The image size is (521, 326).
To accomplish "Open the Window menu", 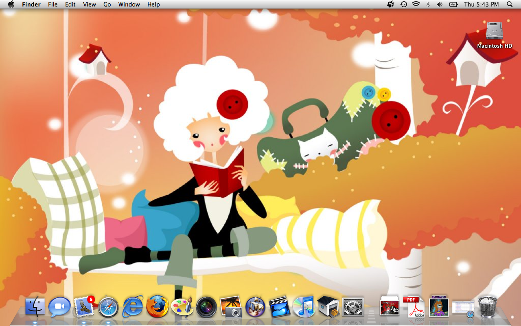I will 129,4.
